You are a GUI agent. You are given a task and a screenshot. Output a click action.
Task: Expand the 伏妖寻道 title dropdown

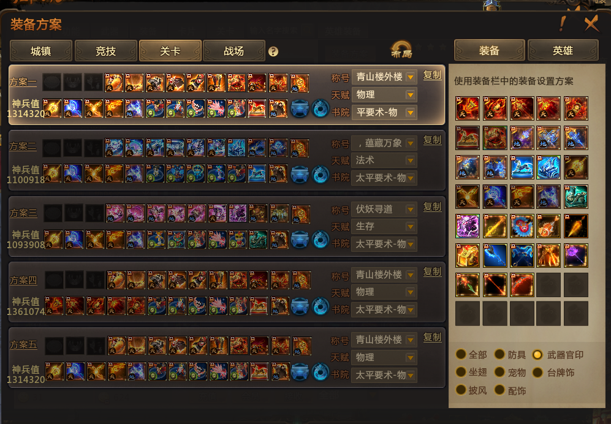pos(411,210)
